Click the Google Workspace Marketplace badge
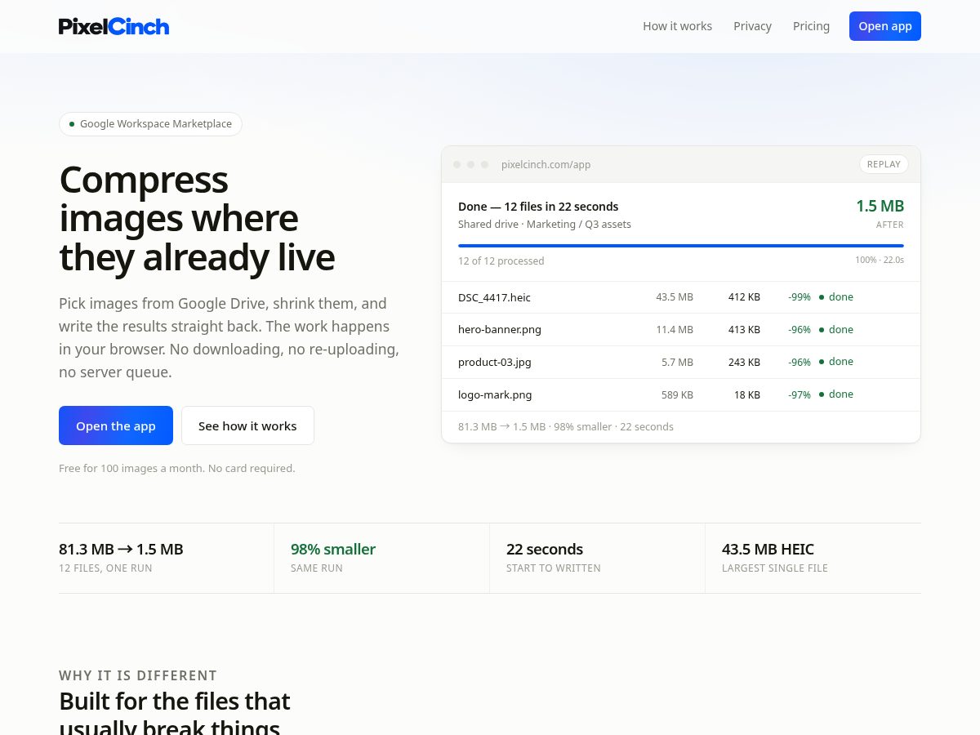This screenshot has height=735, width=980. [x=150, y=124]
